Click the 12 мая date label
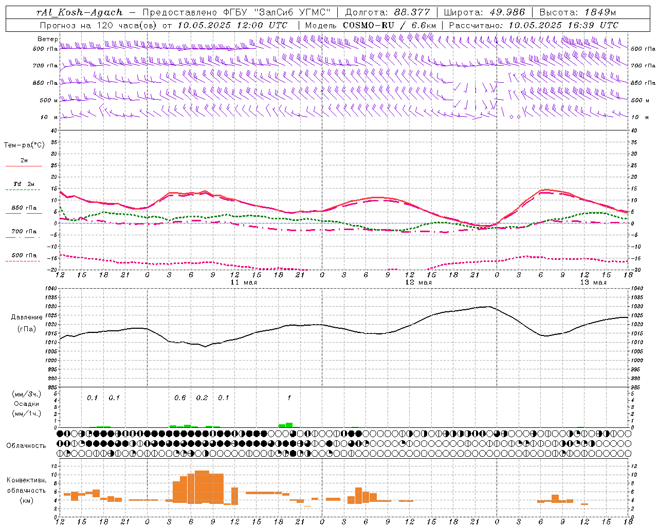Screen dimensions: 658x526 point(418,282)
